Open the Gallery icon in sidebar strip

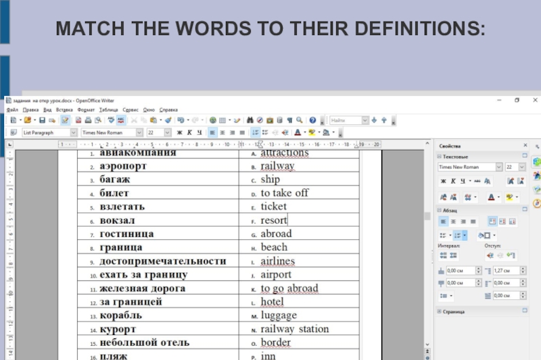click(536, 189)
